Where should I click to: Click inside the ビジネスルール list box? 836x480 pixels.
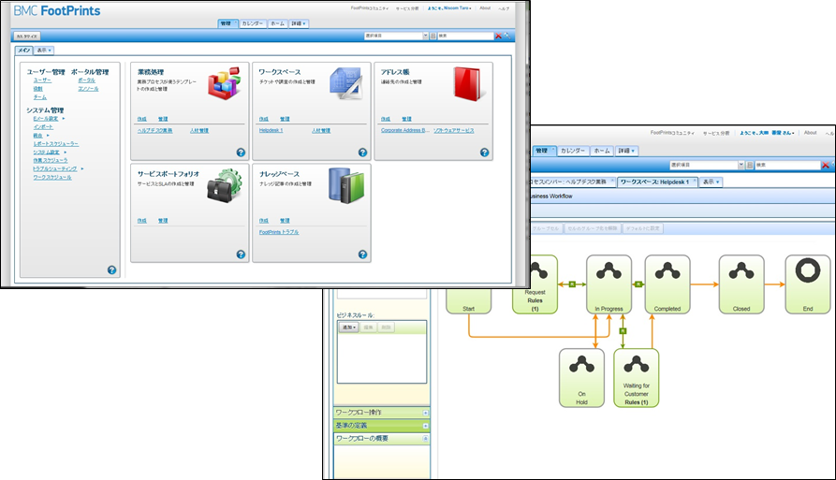click(382, 358)
